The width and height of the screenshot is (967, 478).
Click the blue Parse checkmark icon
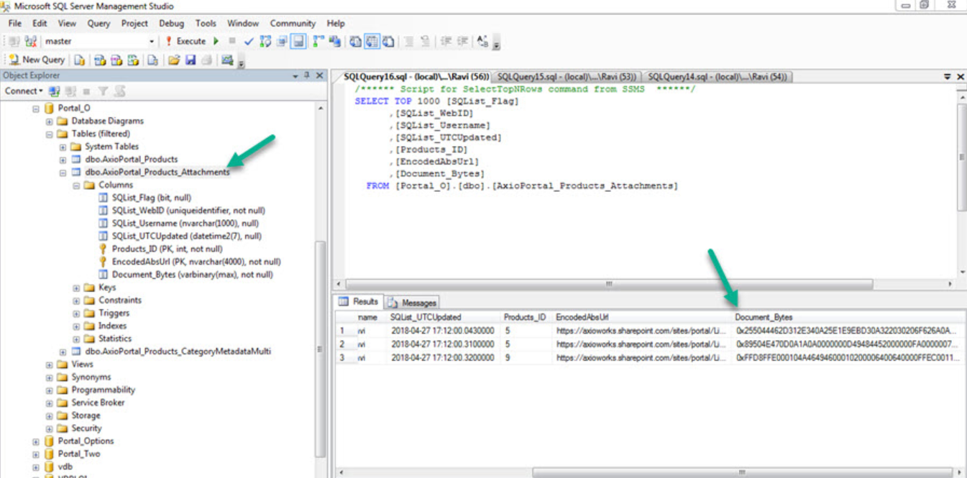(249, 42)
